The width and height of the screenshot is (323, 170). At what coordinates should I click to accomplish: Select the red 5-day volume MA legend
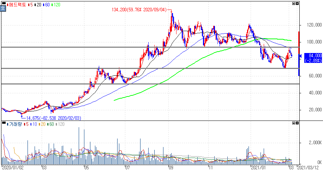(x=26, y=124)
